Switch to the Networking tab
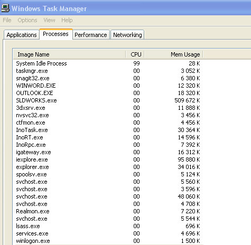Viewport: 251px width, 245px height. [127, 35]
